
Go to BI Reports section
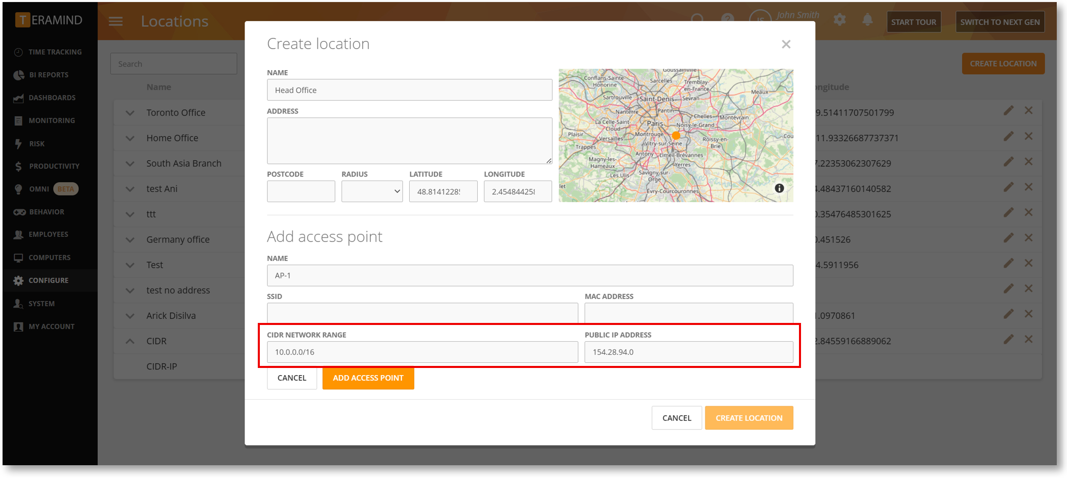click(x=49, y=75)
